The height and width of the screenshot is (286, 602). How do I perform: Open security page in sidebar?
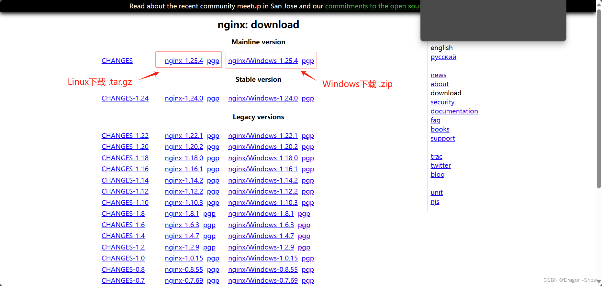(x=442, y=102)
